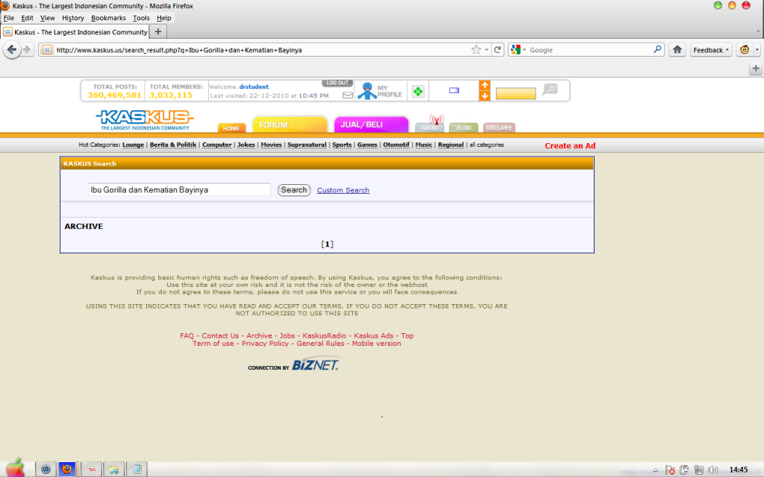764x477 pixels.
Task: Open the Tools menu
Action: click(141, 18)
